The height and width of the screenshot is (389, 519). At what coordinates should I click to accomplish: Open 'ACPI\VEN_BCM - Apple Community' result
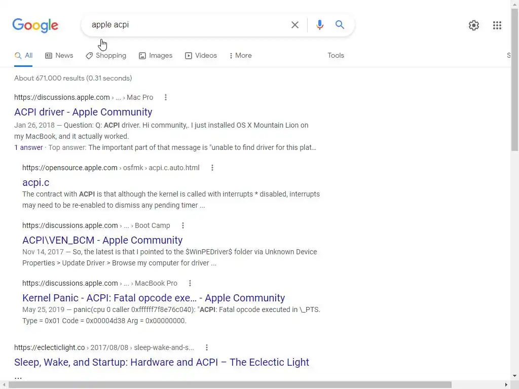[x=102, y=240]
